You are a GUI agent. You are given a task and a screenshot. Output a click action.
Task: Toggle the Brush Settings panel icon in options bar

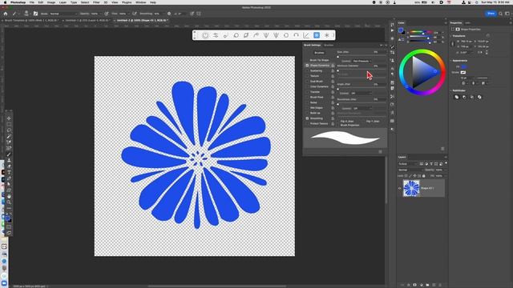(35, 14)
